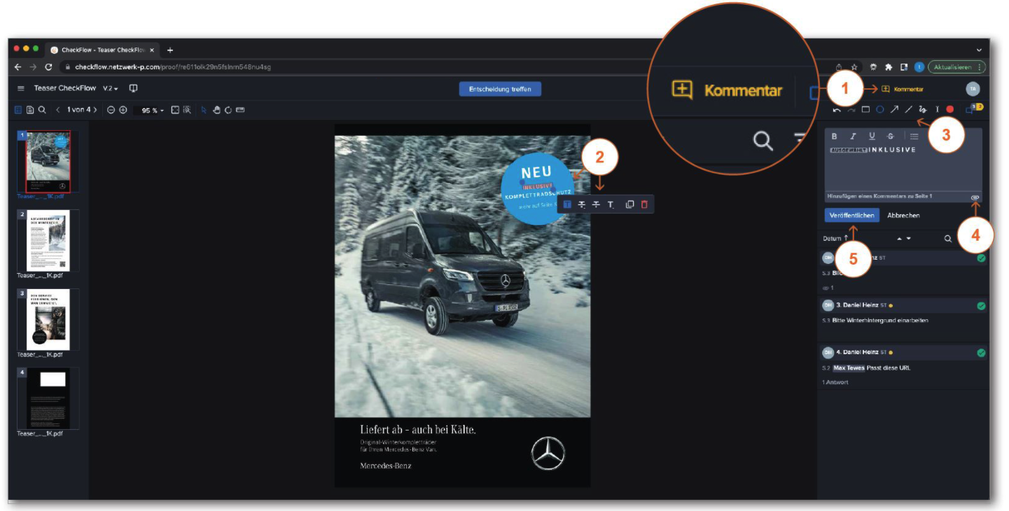Toggle resolved check on comment 3
This screenshot has width=1009, height=511.
tap(981, 306)
